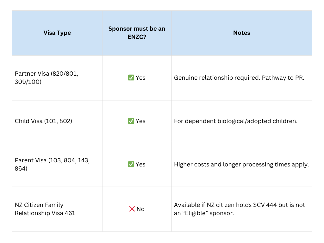Click the green checkmark in Parent Visa row
This screenshot has height=243, width=324.
(x=131, y=164)
